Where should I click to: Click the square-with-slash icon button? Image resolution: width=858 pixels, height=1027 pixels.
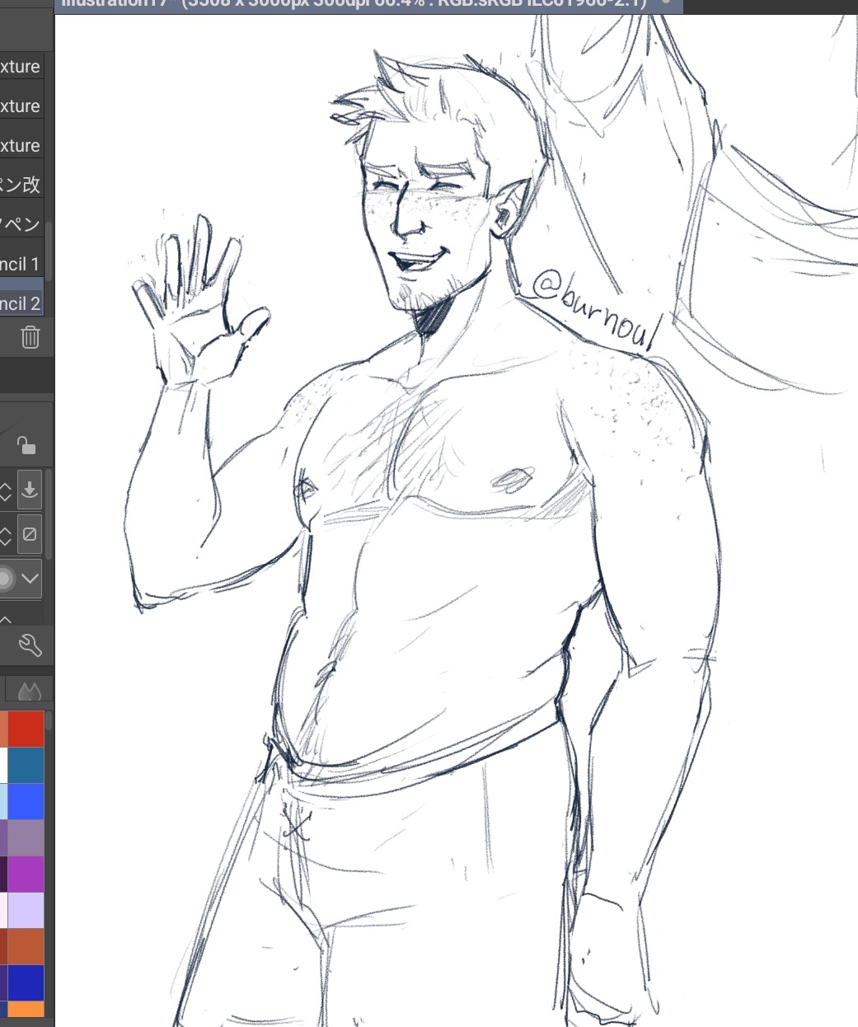29,535
